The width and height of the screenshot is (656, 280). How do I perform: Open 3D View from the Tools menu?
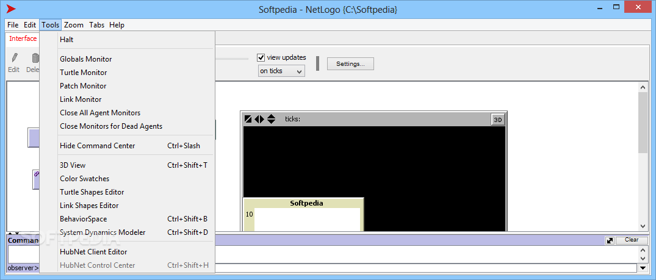click(x=127, y=165)
